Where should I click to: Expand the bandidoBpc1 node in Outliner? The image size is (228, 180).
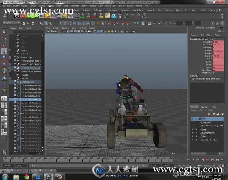(x=10, y=57)
